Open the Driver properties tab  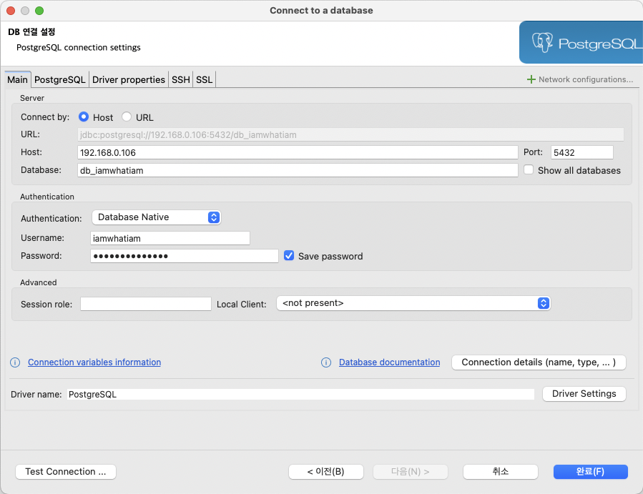[x=128, y=79]
